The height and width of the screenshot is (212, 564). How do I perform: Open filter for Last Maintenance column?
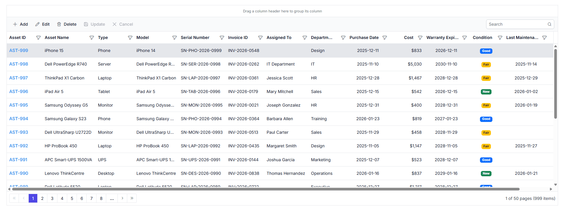(x=544, y=38)
